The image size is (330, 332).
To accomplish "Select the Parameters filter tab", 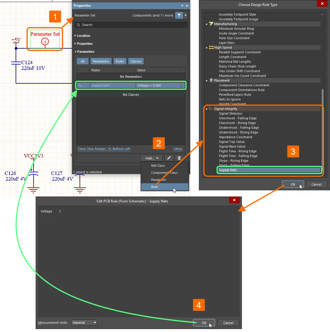I will tap(101, 61).
